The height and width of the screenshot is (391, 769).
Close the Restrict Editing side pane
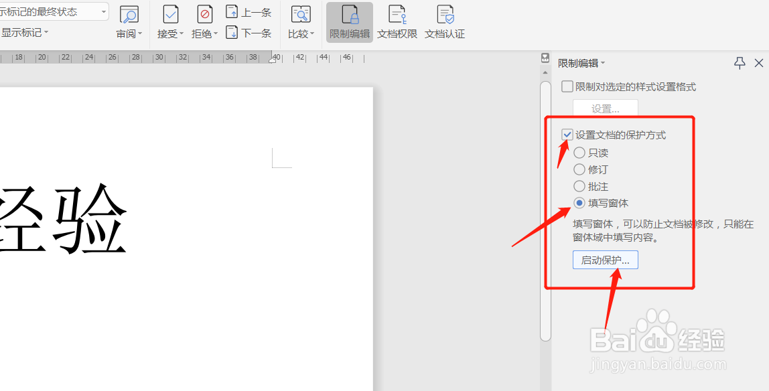pos(759,63)
